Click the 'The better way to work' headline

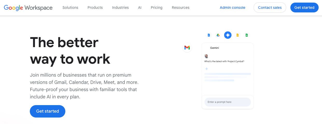pyautogui.click(x=70, y=51)
